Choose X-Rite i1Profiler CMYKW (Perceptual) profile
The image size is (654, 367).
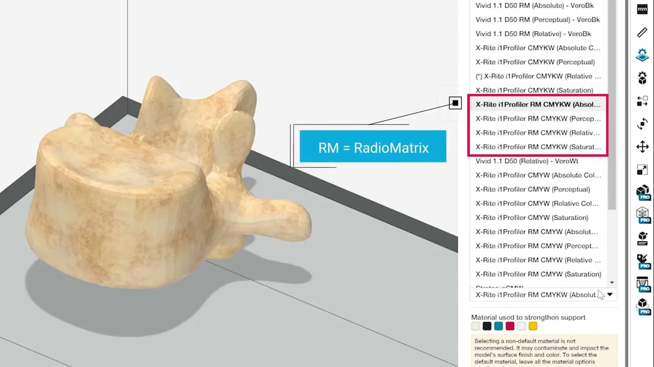tap(535, 62)
